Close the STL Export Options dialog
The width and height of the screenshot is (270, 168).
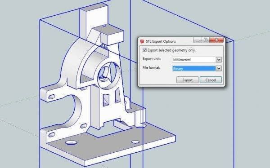tap(216, 40)
